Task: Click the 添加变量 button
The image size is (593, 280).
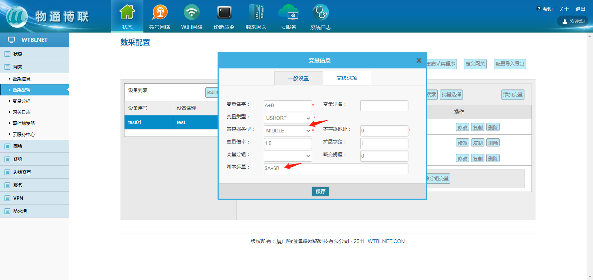Action: coord(513,95)
